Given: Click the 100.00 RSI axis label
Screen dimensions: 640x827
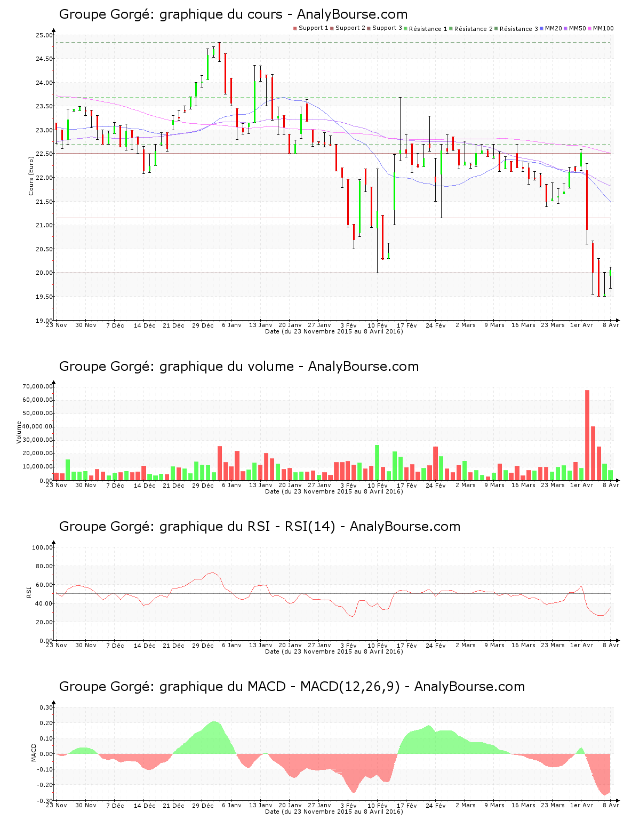Looking at the screenshot, I should tap(43, 547).
